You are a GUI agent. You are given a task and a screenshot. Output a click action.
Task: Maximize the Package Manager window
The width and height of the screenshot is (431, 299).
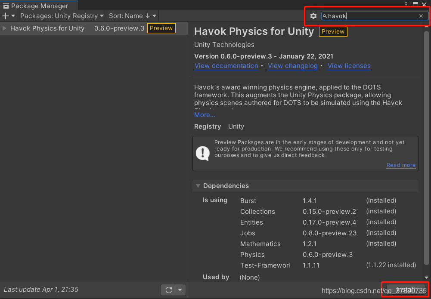[x=415, y=4]
